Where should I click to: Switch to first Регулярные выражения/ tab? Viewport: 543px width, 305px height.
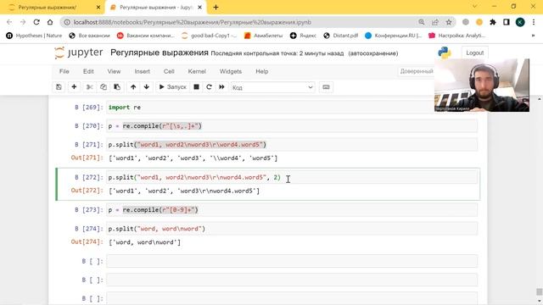point(47,8)
